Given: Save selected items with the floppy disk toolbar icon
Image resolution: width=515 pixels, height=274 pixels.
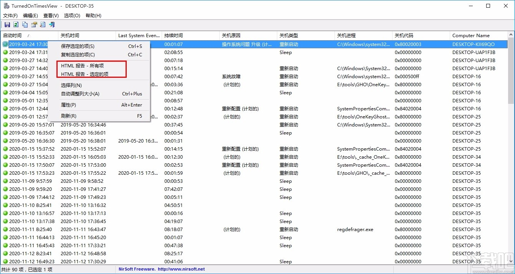Looking at the screenshot, I should (7, 24).
